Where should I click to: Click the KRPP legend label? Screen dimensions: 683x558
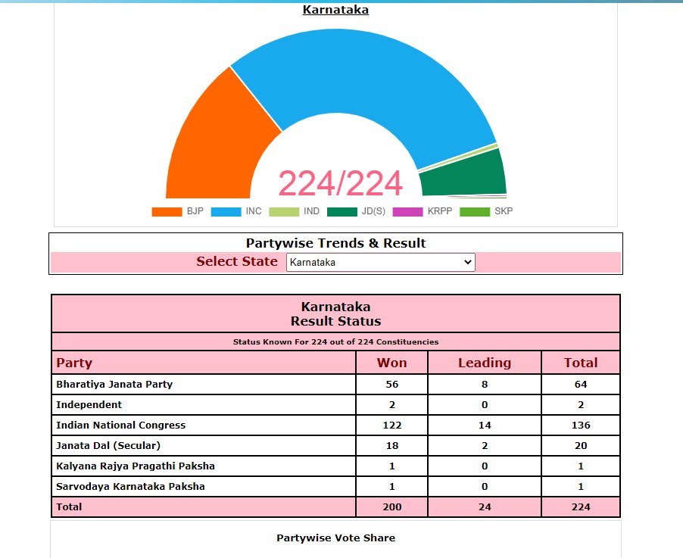[x=440, y=211]
